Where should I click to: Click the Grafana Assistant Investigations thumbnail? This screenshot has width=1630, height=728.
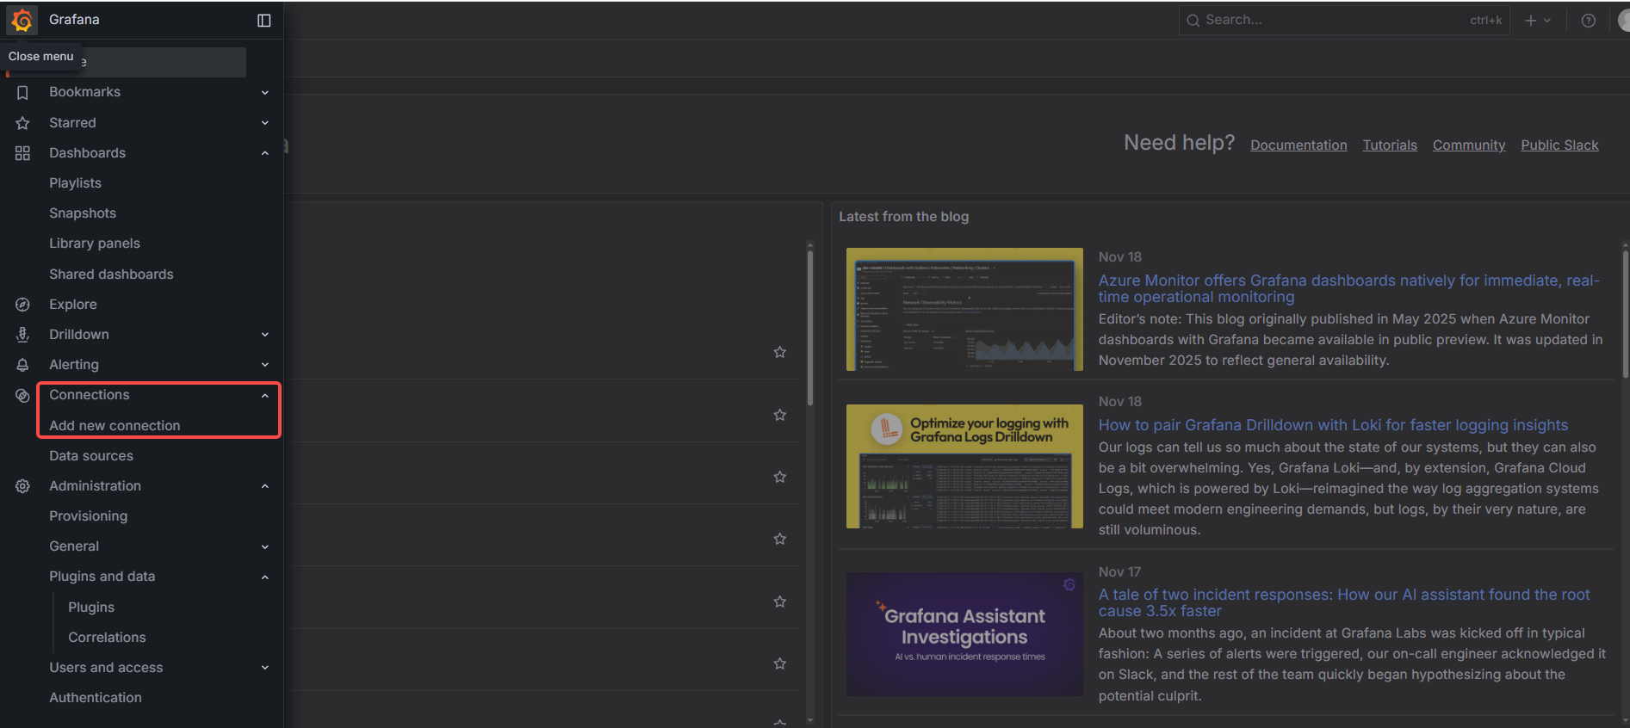point(964,634)
